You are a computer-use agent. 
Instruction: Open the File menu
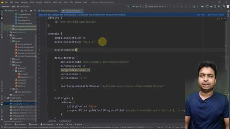[x=6, y=3]
